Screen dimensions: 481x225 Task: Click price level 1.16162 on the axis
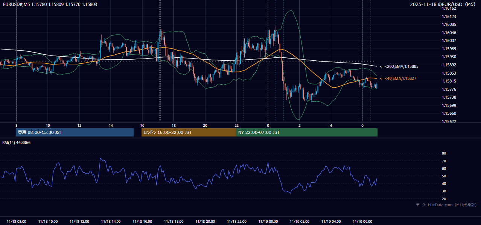coord(449,8)
